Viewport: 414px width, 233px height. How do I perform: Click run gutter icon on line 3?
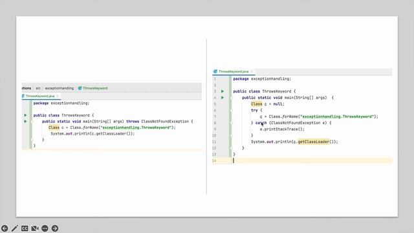223,91
